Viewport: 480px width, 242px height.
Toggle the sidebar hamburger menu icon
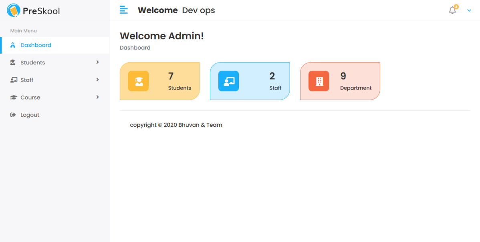click(124, 10)
